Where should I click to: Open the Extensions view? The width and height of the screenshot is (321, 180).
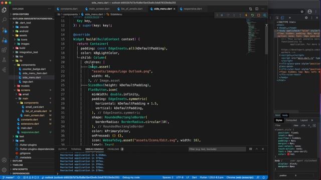(4, 50)
